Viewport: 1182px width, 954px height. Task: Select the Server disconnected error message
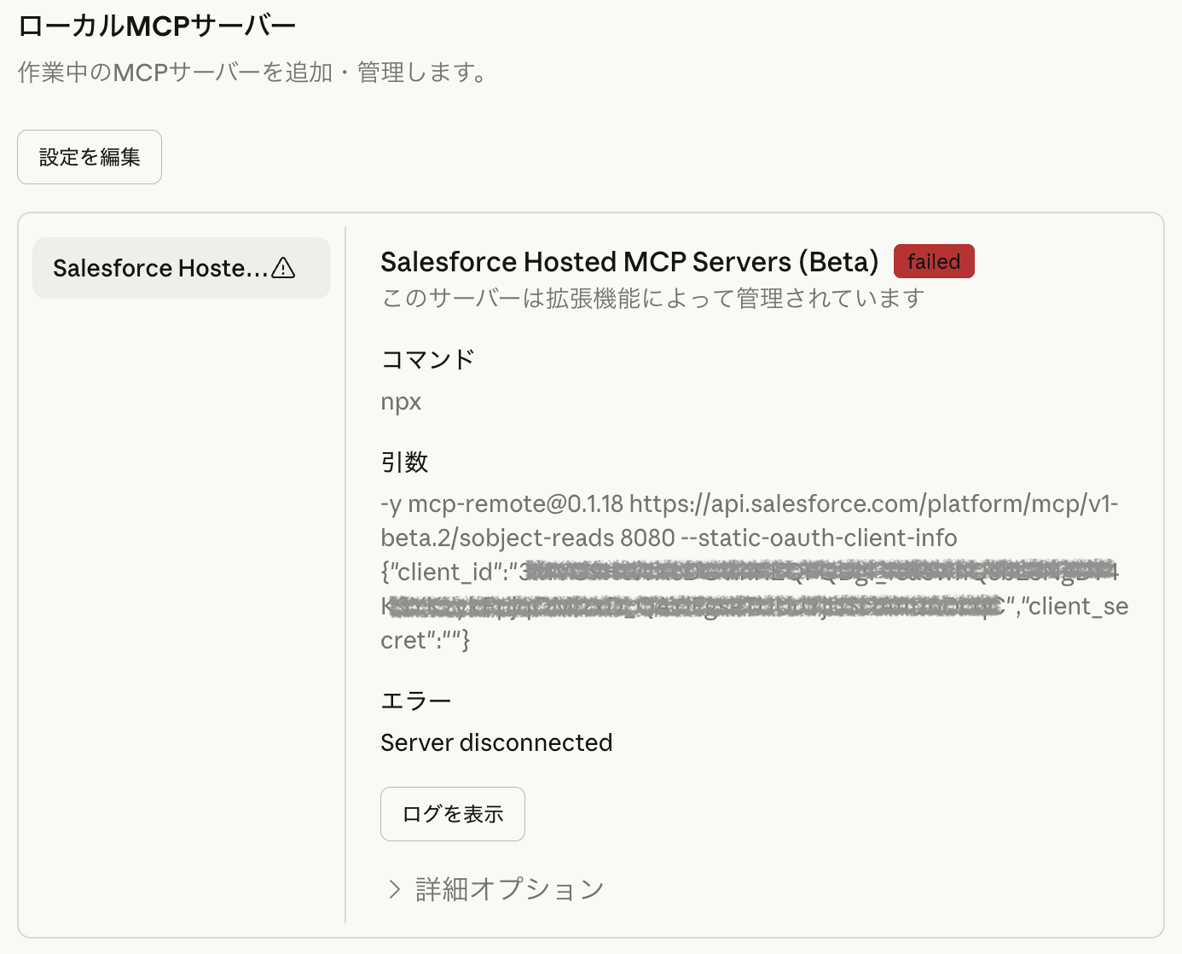click(496, 742)
